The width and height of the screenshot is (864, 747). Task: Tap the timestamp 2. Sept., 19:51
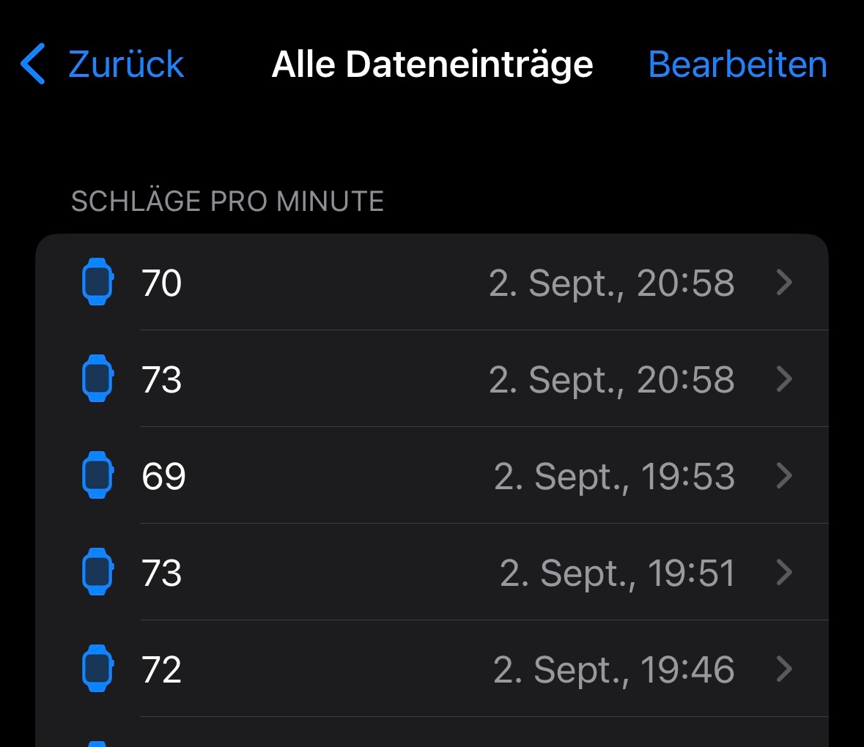tap(617, 573)
